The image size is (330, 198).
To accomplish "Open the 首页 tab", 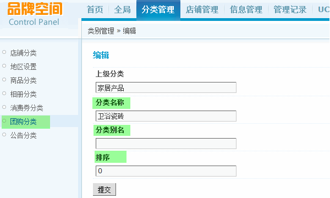I will coord(95,10).
